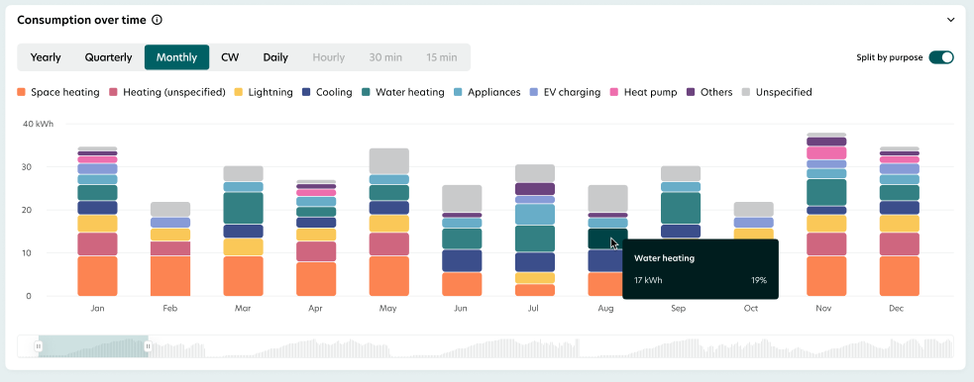Toggle Space heating legend swatch
This screenshot has height=382, width=974.
(x=22, y=92)
